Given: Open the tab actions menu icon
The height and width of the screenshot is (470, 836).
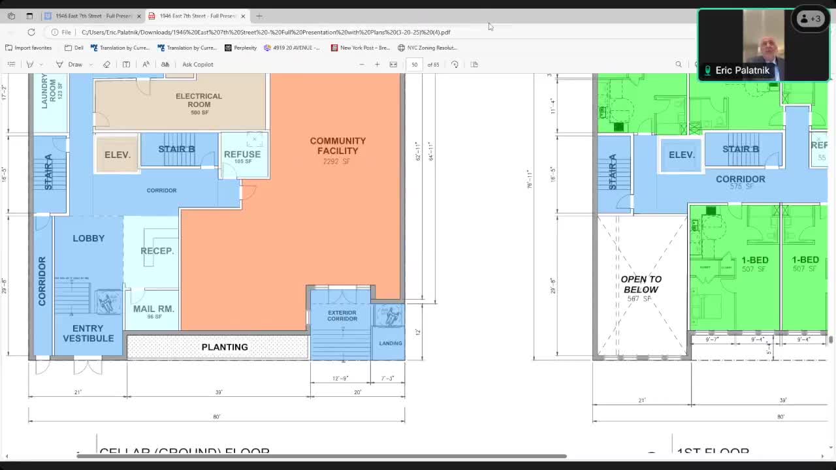Looking at the screenshot, I should pos(29,16).
